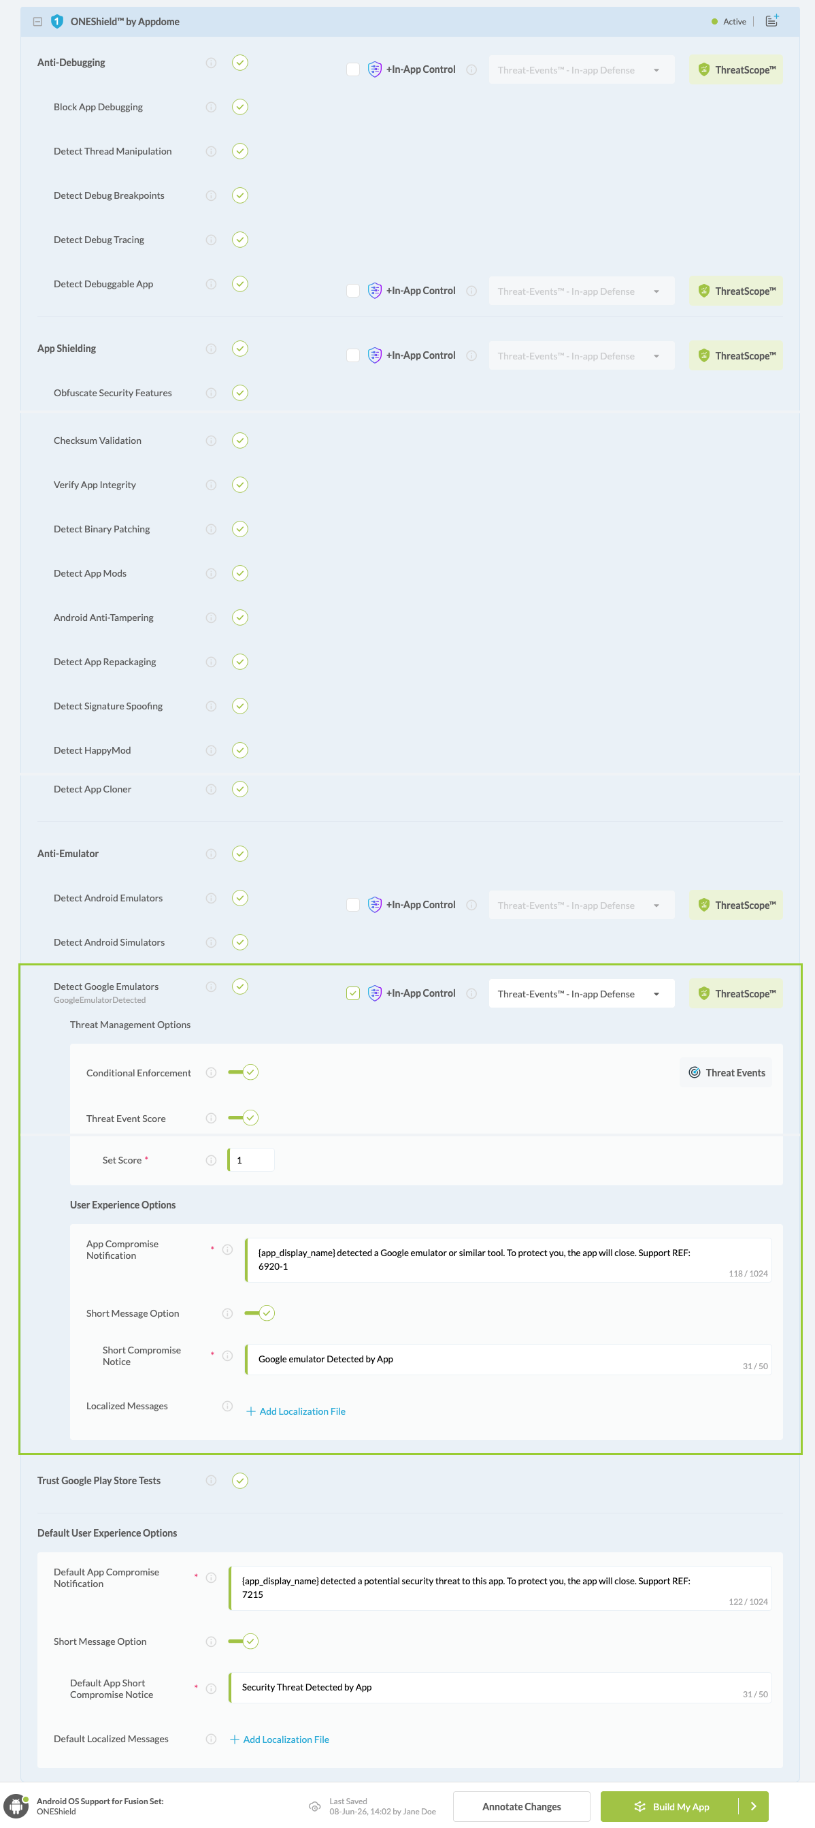Open info icon for Block App Debugging
This screenshot has height=1828, width=815.
pos(211,107)
